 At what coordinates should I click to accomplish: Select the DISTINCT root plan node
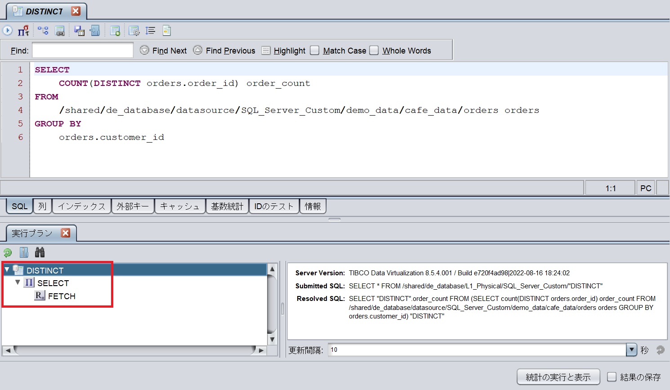tap(45, 270)
